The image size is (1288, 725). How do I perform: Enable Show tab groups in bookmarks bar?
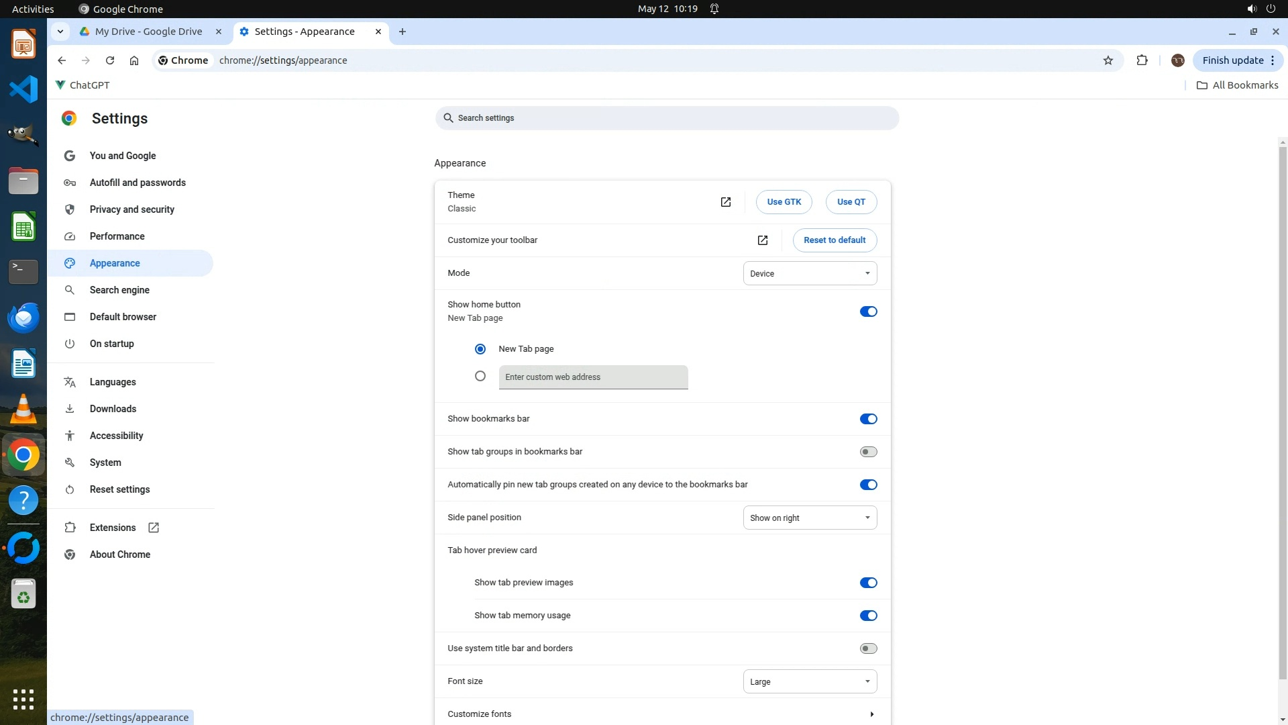click(868, 452)
